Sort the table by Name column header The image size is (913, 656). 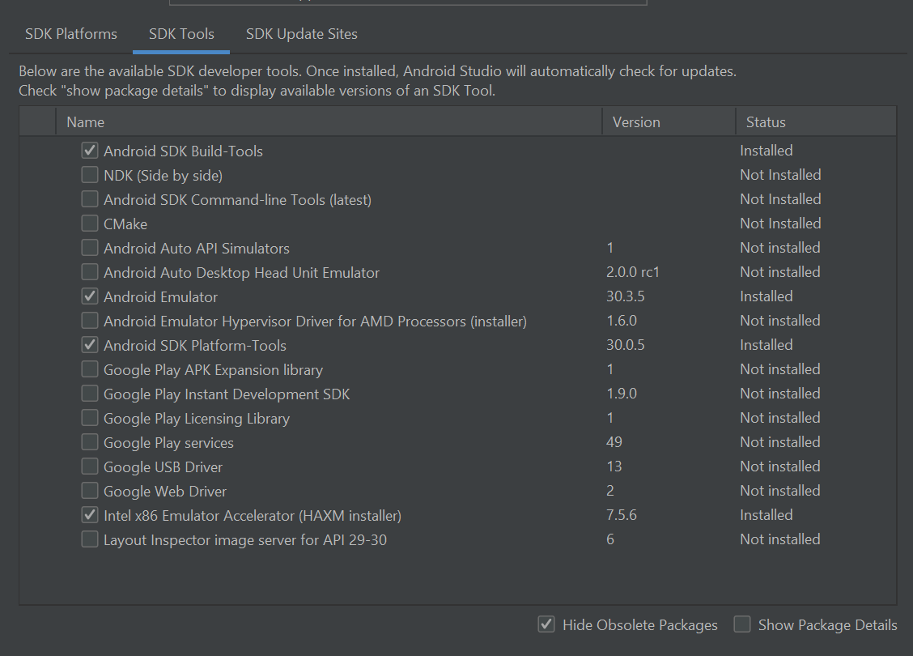tap(86, 122)
